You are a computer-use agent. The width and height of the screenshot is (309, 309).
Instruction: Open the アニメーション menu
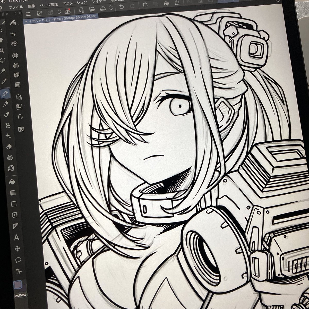(75, 3)
